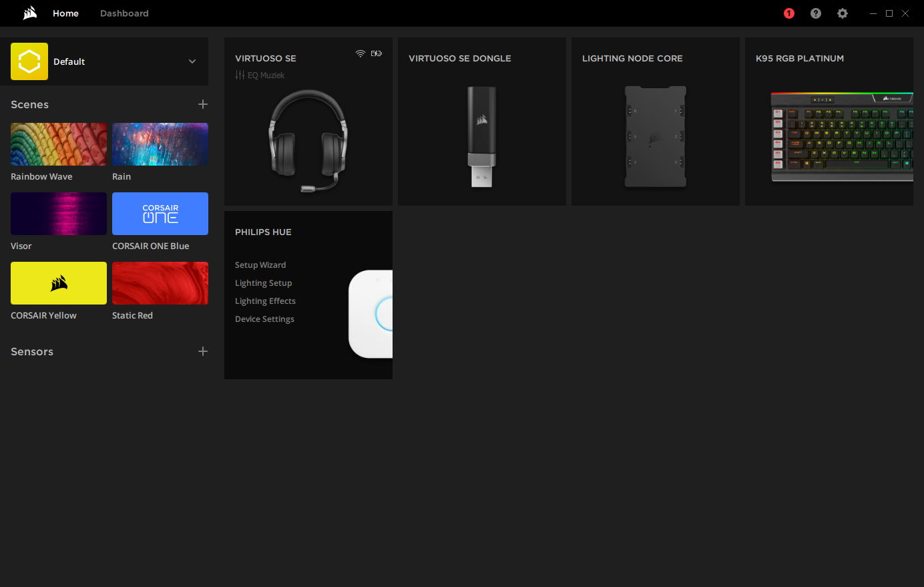Viewport: 924px width, 587px height.
Task: Close the iCUE window
Action: 905,13
